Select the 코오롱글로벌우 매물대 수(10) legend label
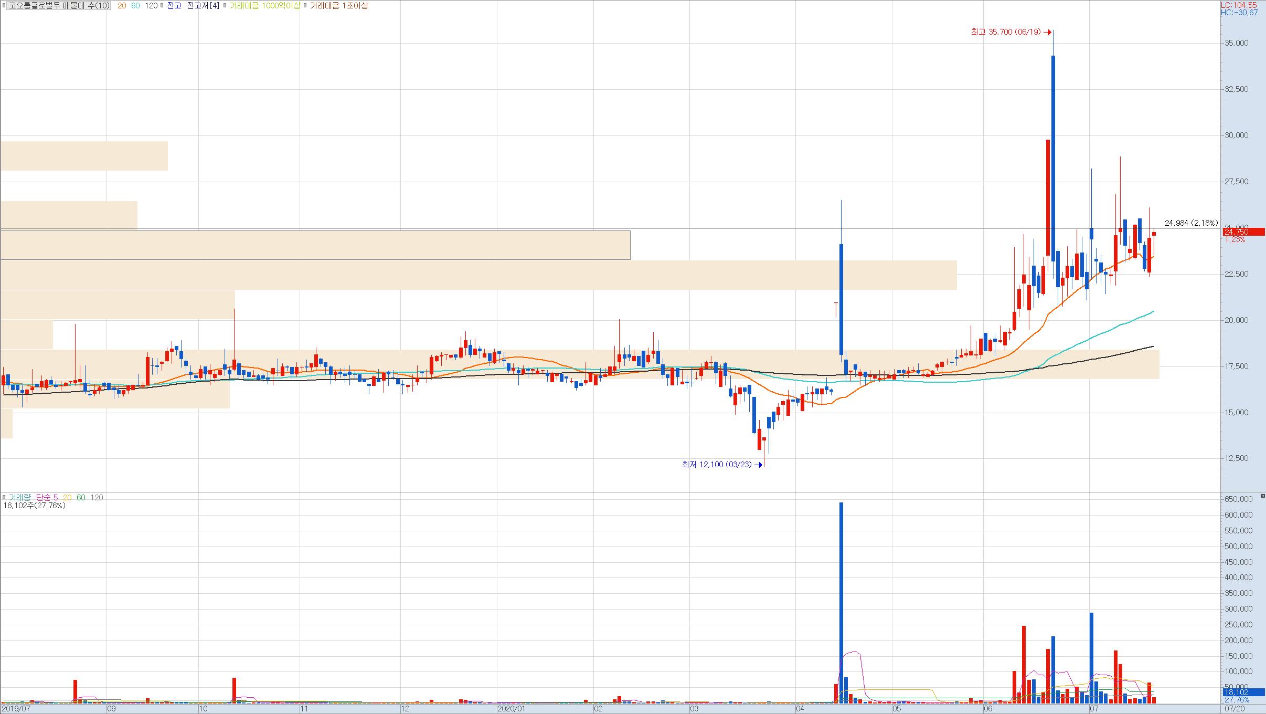 [x=59, y=6]
